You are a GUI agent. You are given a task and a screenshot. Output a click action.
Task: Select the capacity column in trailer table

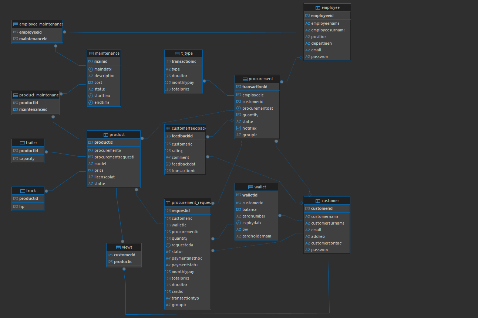27,158
